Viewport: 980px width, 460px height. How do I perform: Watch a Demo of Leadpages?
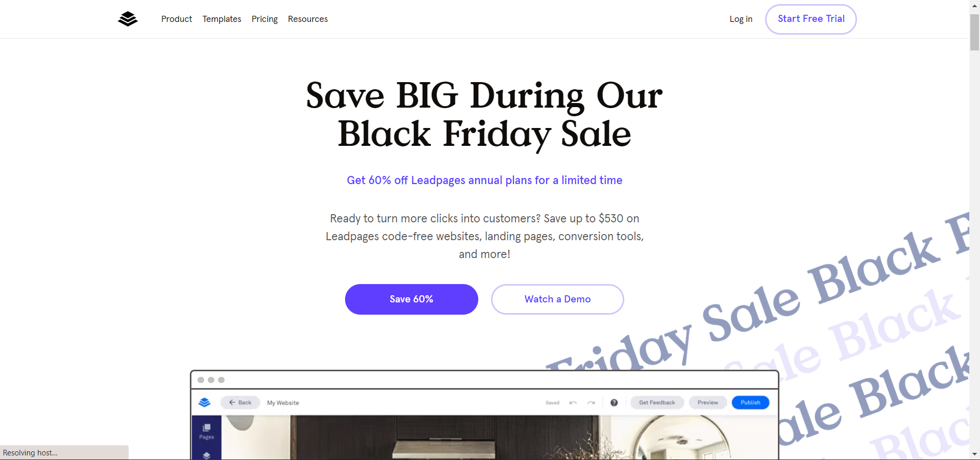(557, 299)
